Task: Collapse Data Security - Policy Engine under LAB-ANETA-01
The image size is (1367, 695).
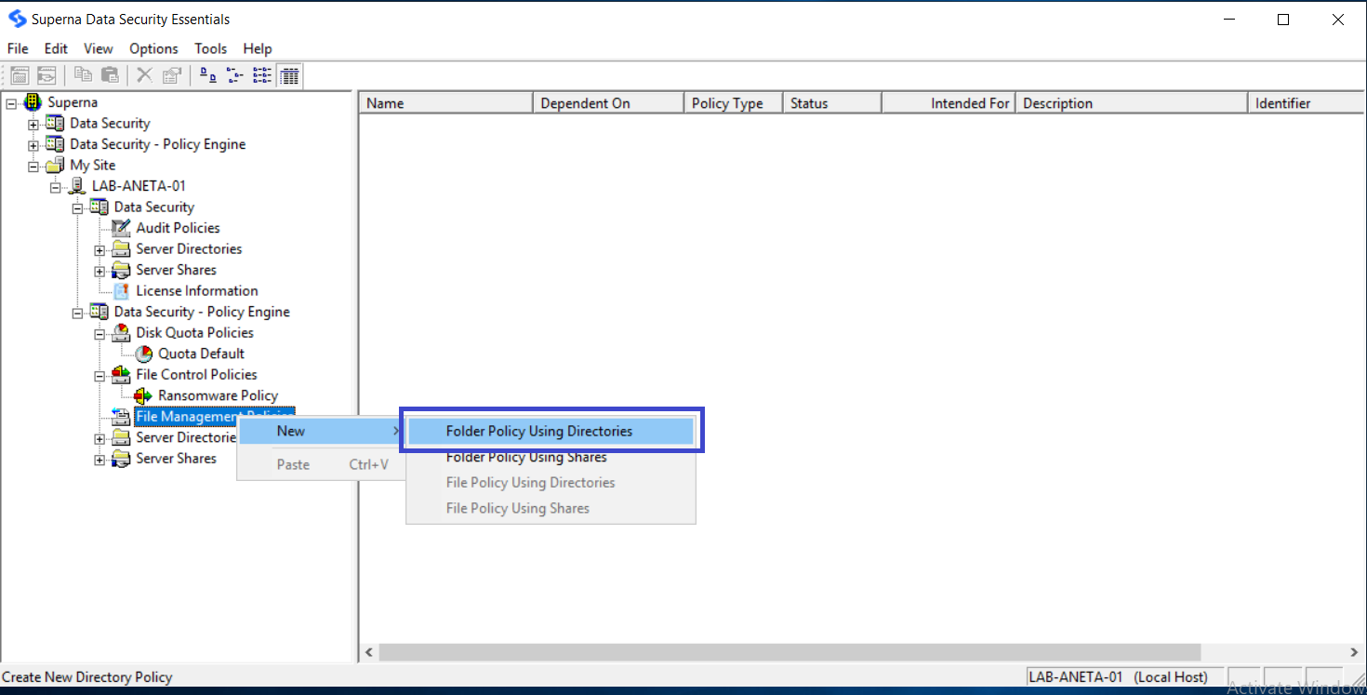Action: (77, 313)
